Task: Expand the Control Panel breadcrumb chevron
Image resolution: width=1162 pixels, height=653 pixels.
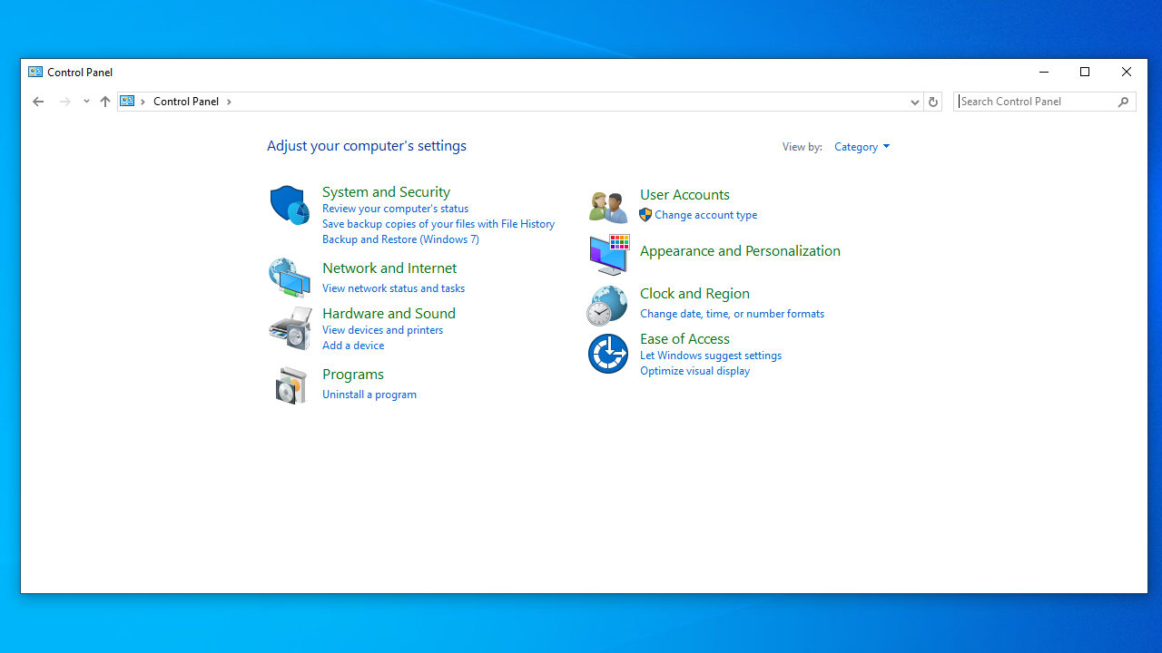Action: 229,102
